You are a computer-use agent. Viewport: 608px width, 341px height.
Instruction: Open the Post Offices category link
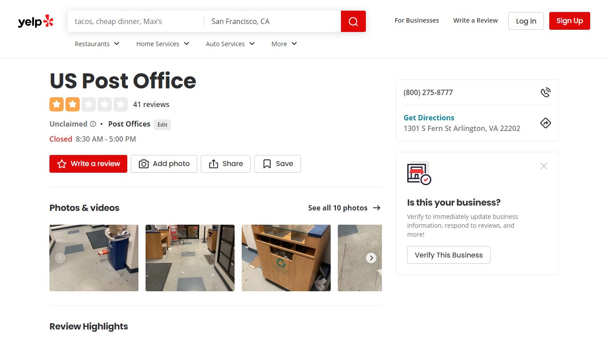pos(129,124)
